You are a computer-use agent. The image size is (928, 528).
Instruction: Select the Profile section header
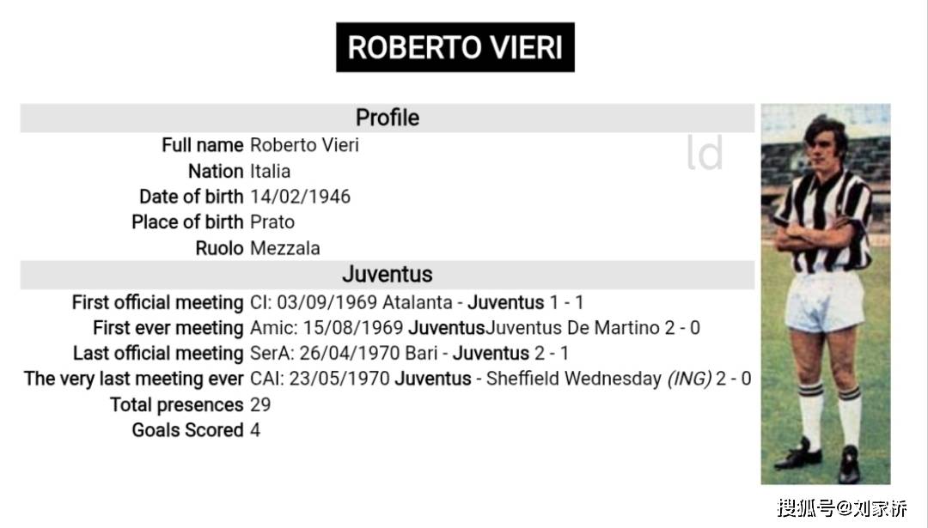point(387,118)
